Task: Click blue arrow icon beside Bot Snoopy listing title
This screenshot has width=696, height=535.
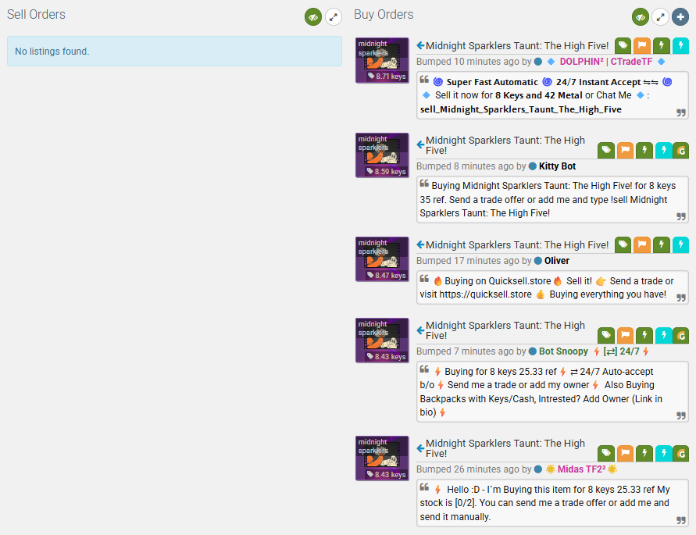Action: tap(420, 330)
